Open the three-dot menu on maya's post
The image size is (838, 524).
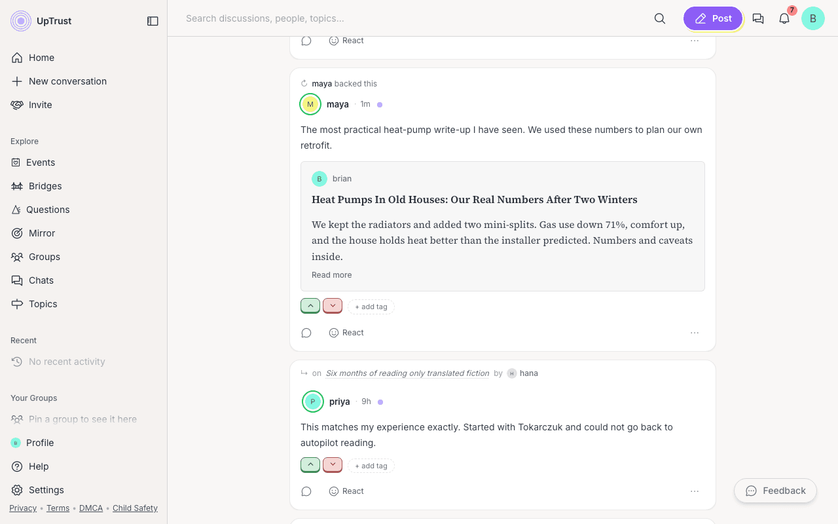pos(695,333)
